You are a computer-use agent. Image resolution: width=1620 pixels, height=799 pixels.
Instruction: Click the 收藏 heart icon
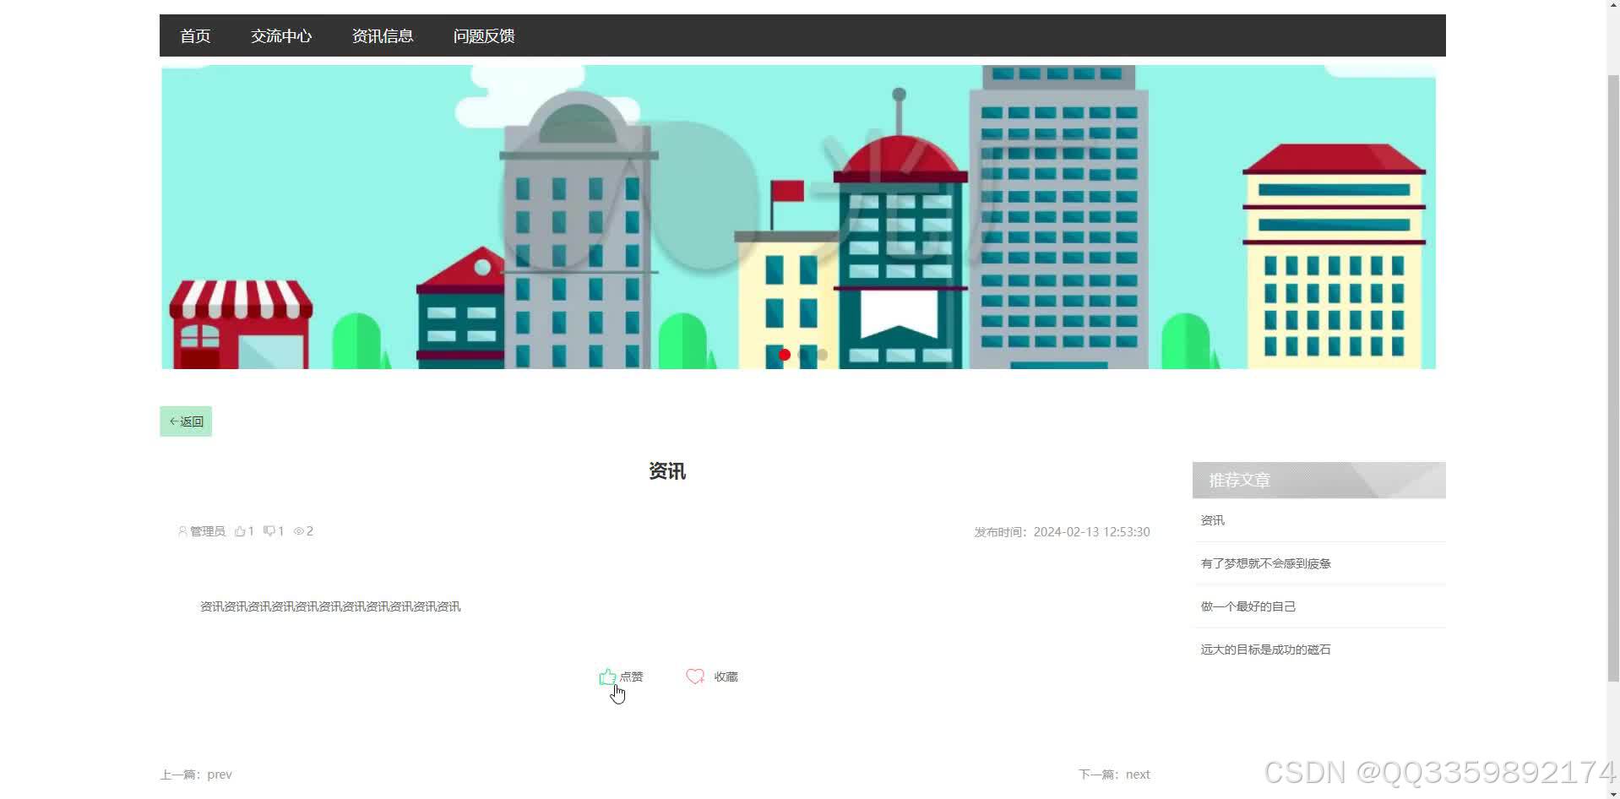tap(694, 677)
